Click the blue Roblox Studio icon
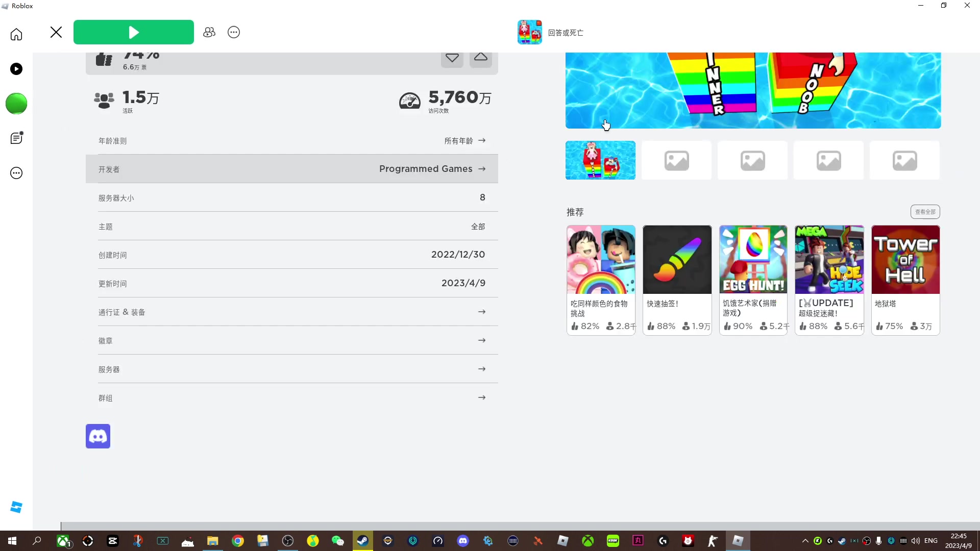Image resolution: width=980 pixels, height=551 pixels. tap(16, 507)
